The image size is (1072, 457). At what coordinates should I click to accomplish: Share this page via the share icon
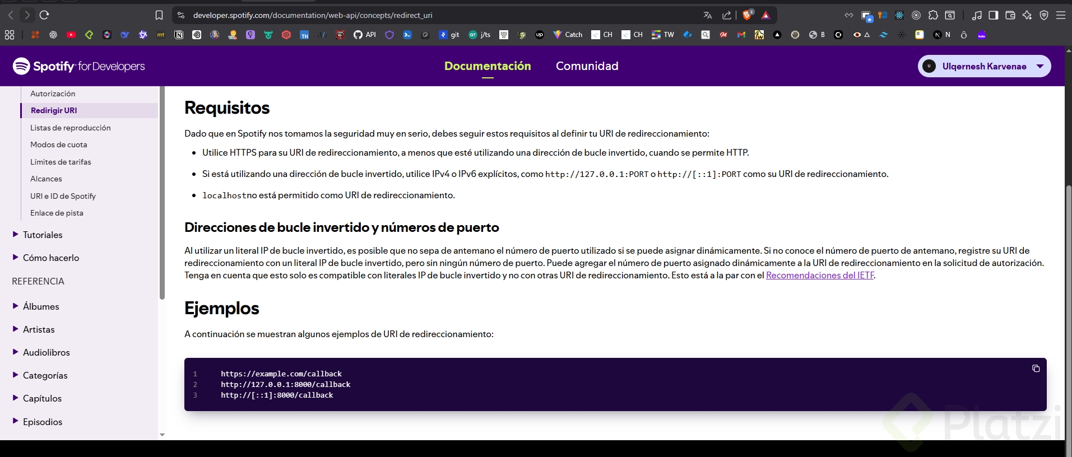point(727,15)
